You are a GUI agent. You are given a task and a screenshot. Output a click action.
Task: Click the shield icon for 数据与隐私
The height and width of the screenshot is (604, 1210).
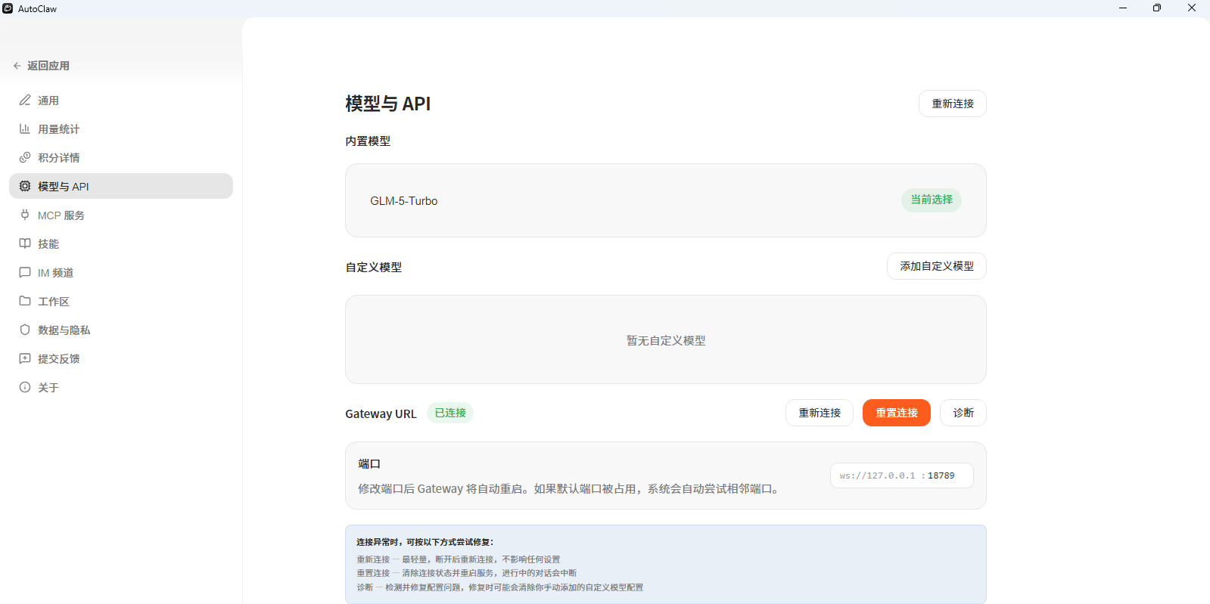[x=25, y=330]
